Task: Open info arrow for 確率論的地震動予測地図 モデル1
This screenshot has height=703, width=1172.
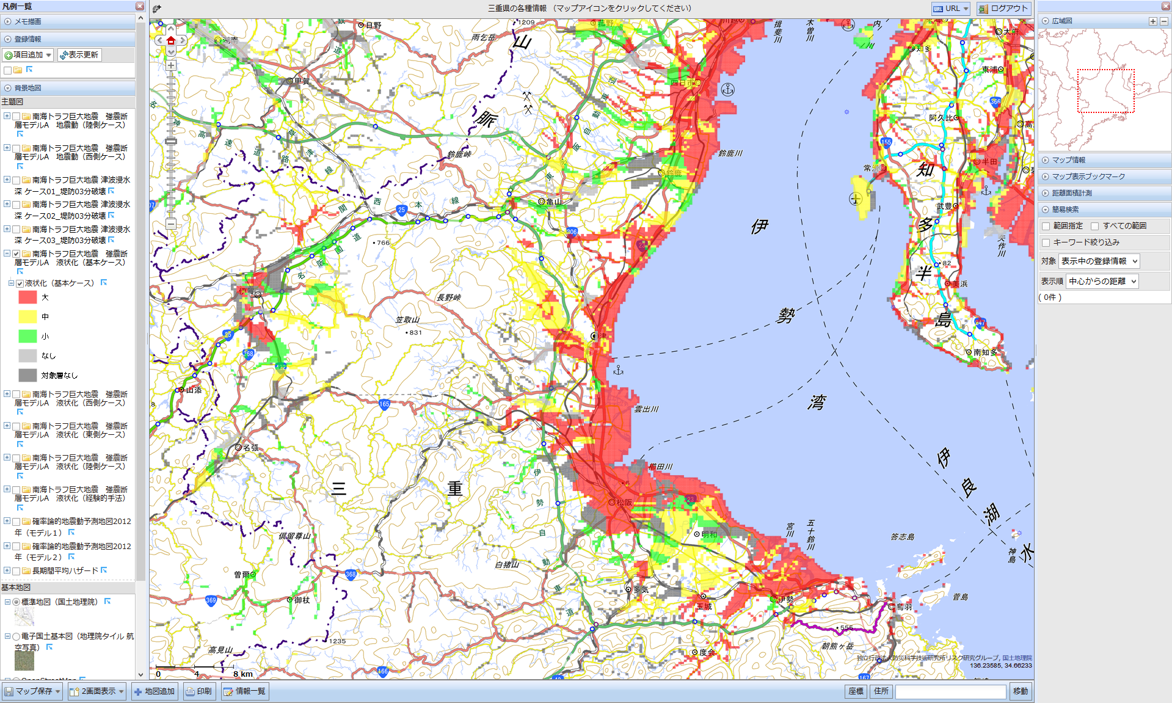Action: coord(71,533)
